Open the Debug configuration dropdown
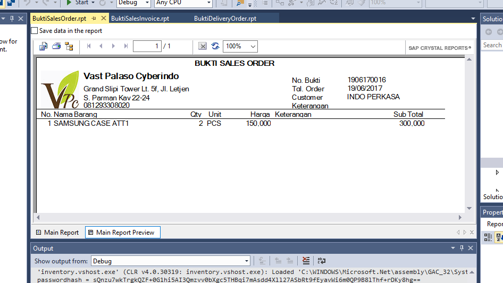Screen dimensions: 503x283 (x=147, y=3)
